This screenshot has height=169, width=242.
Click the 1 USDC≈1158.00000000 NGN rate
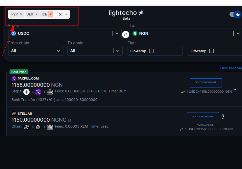[209, 92]
